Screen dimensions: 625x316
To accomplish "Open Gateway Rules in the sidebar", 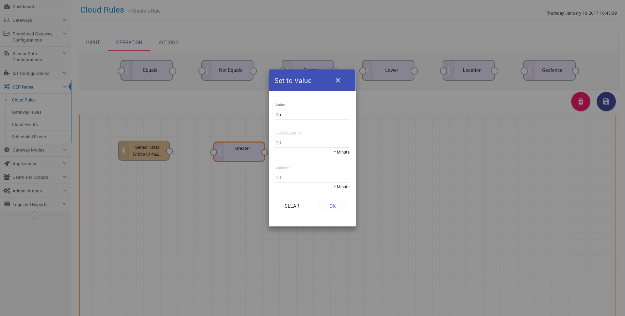I will pyautogui.click(x=27, y=112).
